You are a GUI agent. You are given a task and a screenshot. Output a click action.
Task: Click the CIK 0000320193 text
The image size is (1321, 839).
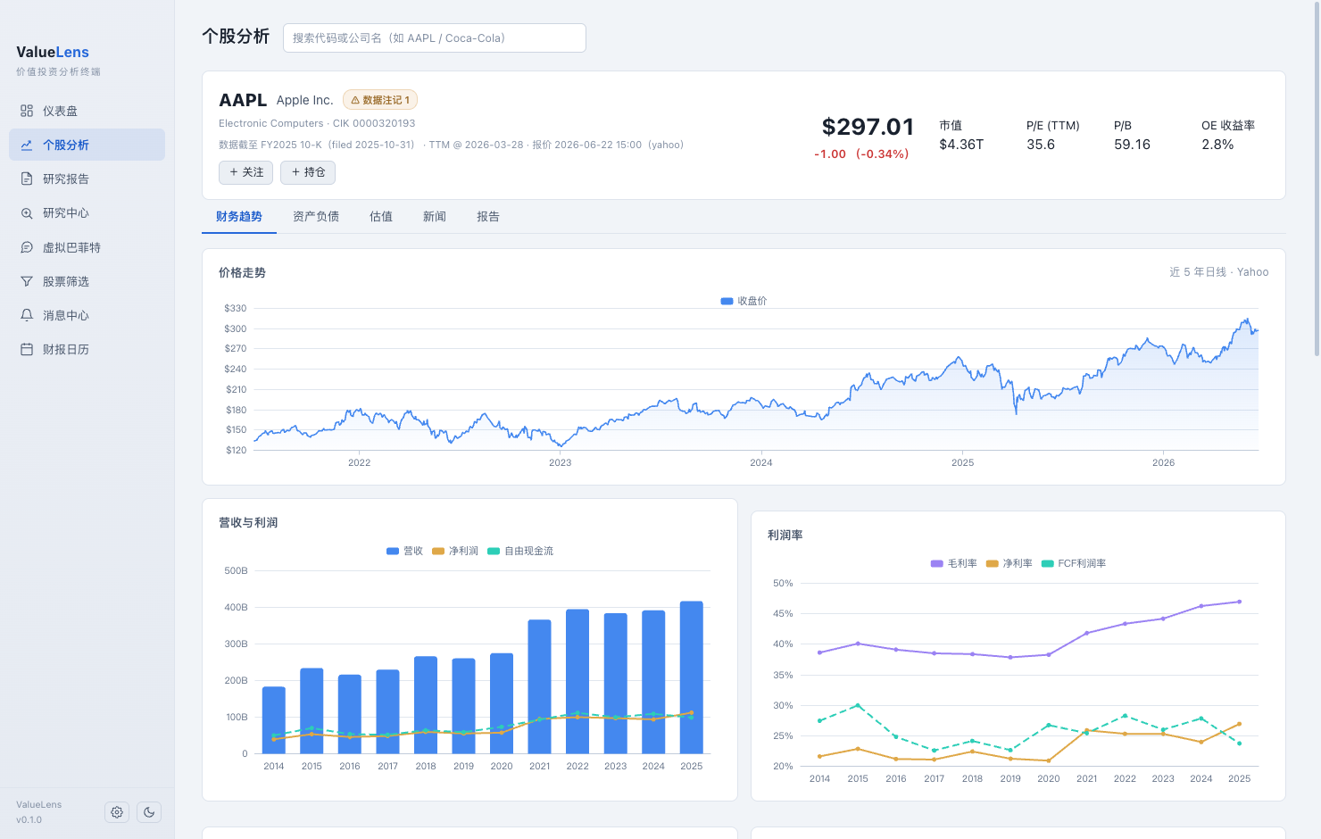(x=374, y=123)
